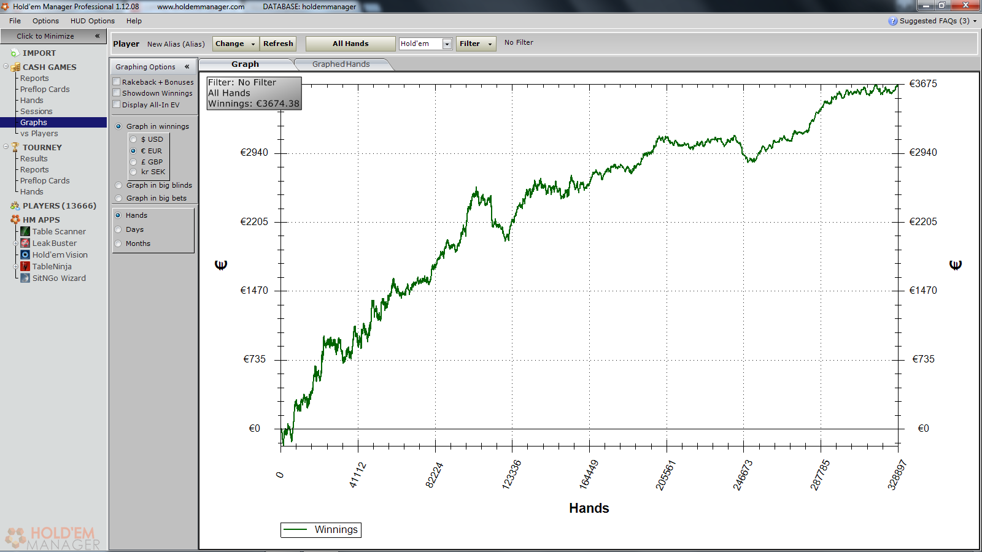
Task: Click the Refresh button
Action: (278, 44)
